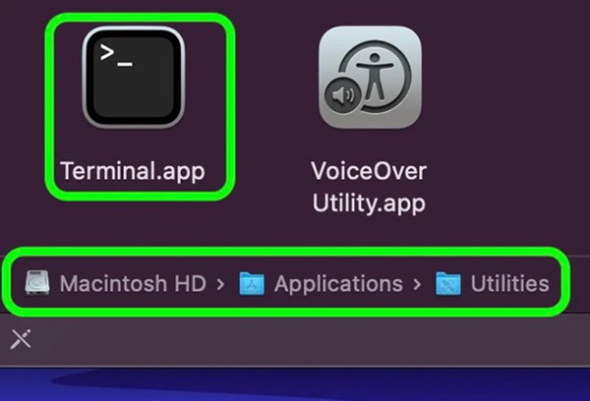Image resolution: width=590 pixels, height=401 pixels.
Task: Click the speaker badge on VoiceOver icon
Action: [343, 95]
